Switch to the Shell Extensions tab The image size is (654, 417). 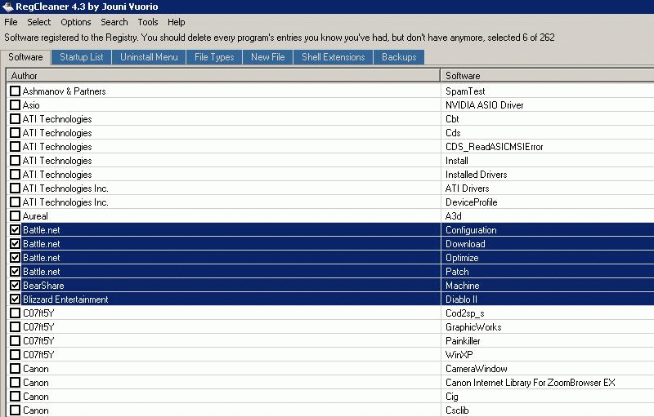[x=334, y=57]
